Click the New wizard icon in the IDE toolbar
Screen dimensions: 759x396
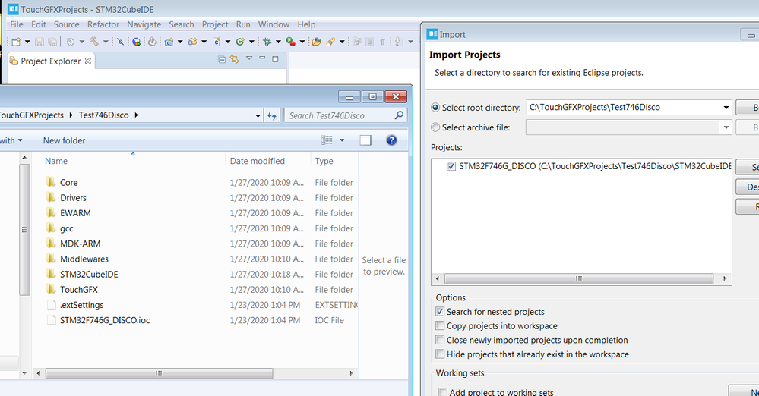pyautogui.click(x=16, y=42)
